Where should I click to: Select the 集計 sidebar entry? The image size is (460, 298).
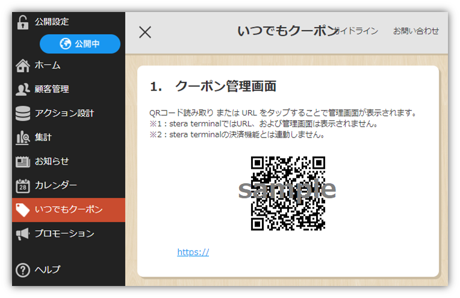tap(69, 138)
